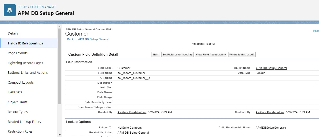Screen dimensions: 319x137
Task: Click the Child Relationship Name APMDBSetupGenerals
Action: pyautogui.click(x=271, y=128)
